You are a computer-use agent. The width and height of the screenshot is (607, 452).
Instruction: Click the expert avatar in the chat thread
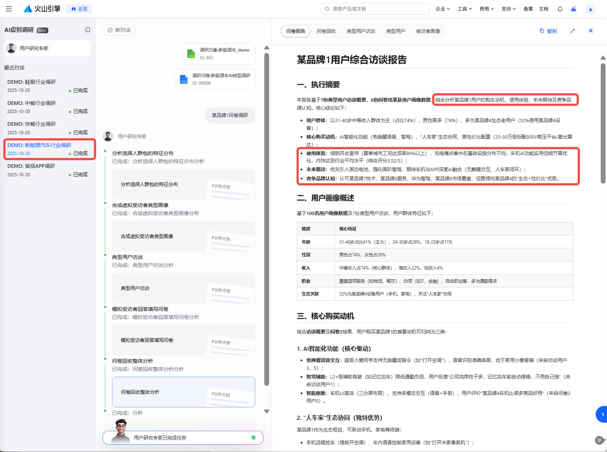click(108, 136)
